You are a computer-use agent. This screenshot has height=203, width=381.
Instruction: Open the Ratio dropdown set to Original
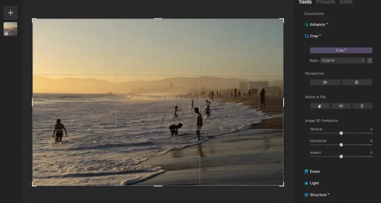343,60
